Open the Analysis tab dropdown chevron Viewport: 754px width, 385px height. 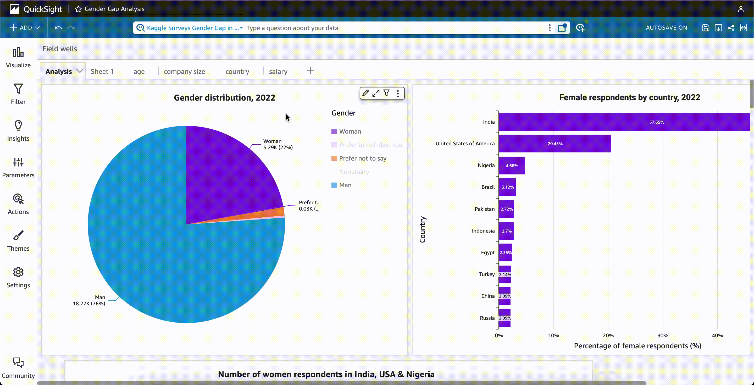tap(80, 71)
